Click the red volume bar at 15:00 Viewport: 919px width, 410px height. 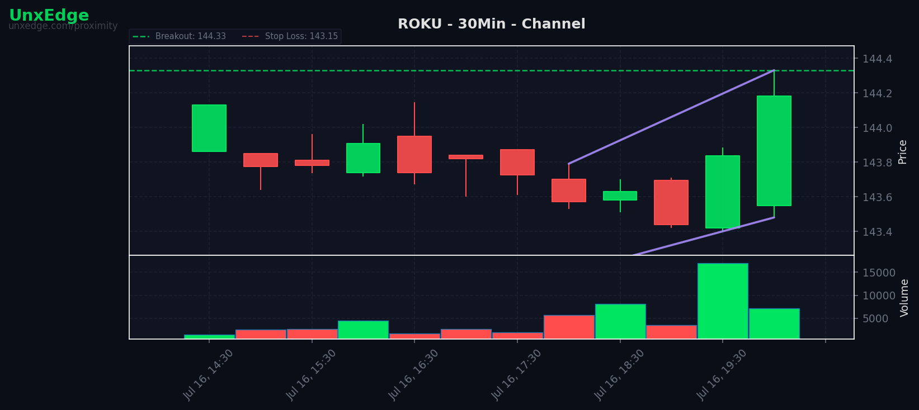(261, 334)
